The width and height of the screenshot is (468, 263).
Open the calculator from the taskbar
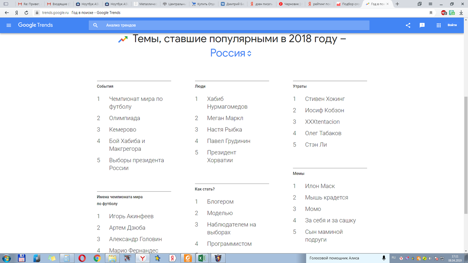click(67, 258)
